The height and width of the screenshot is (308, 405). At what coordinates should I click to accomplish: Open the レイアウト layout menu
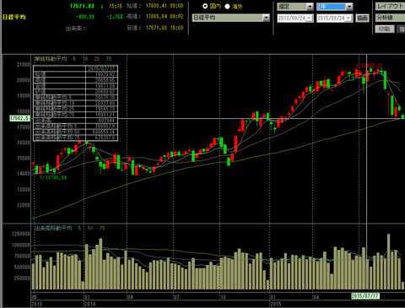pyautogui.click(x=391, y=7)
